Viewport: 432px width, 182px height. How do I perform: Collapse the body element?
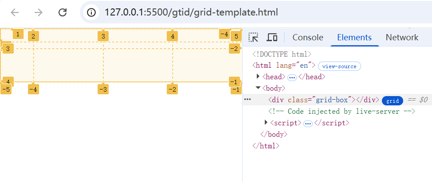[x=258, y=88]
